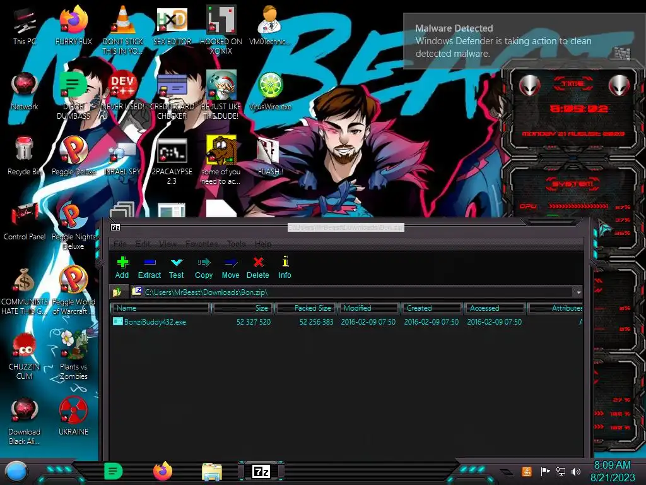Select the Plants vs Zombies desktop icon
Viewport: 646px width, 485px height.
tap(73, 356)
